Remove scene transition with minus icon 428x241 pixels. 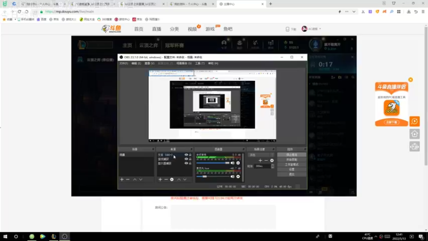266,160
